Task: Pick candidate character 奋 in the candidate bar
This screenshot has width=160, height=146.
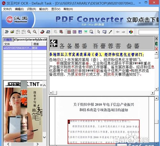Action: [x=129, y=46]
